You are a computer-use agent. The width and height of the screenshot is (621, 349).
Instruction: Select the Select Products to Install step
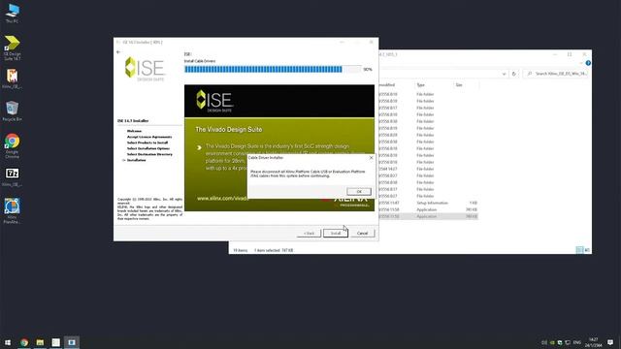(x=147, y=143)
